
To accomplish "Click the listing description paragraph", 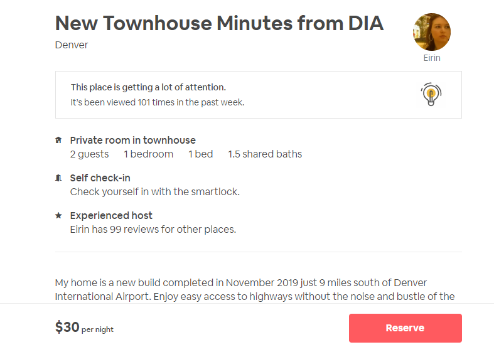I will click(254, 289).
